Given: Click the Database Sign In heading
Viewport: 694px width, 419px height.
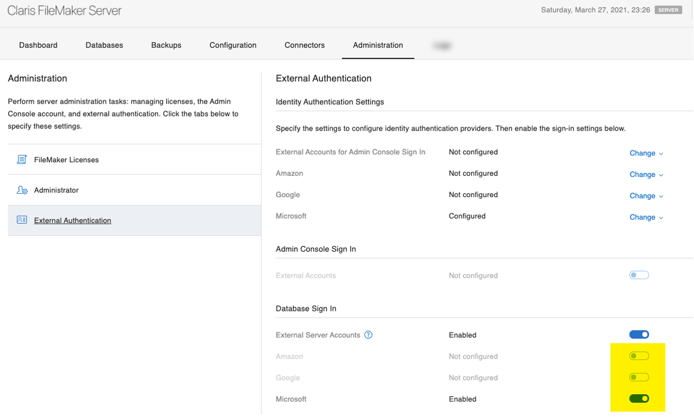Looking at the screenshot, I should click(x=306, y=309).
